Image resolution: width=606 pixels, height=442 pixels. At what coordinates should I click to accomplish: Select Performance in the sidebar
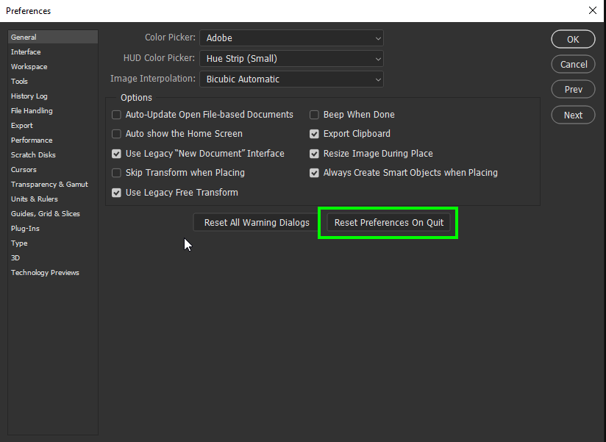(x=32, y=140)
